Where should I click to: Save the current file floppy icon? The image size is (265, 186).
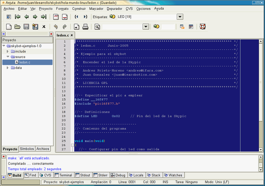pos(26,27)
